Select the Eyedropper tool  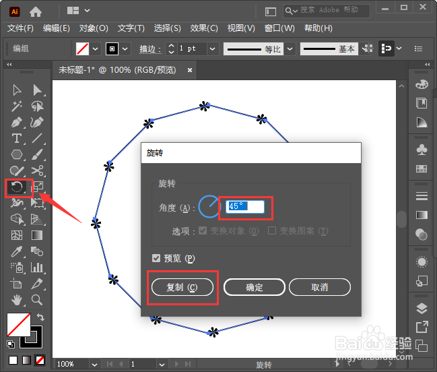tap(17, 251)
